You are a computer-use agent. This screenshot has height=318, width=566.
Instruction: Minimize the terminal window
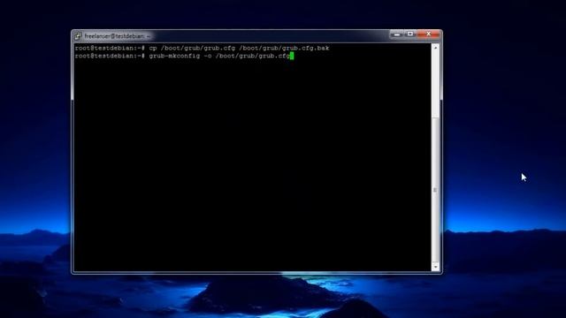[x=397, y=34]
